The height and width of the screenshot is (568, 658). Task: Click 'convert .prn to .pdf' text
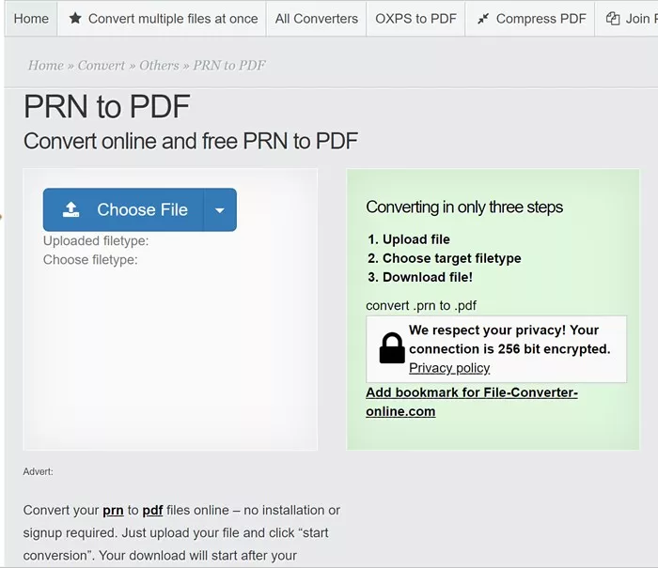421,305
